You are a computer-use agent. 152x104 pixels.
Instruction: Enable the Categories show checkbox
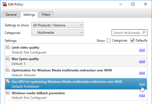[x=109, y=40]
